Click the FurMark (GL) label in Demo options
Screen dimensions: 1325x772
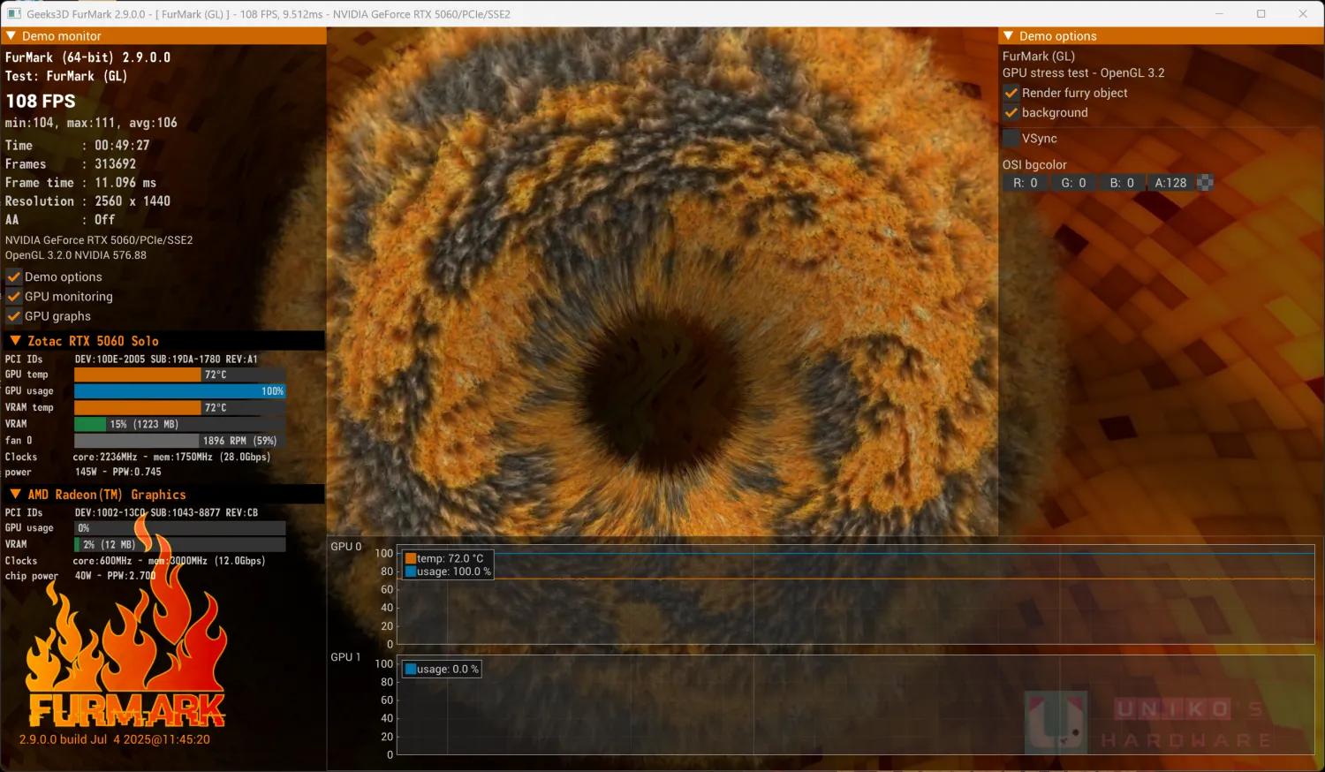[1039, 56]
